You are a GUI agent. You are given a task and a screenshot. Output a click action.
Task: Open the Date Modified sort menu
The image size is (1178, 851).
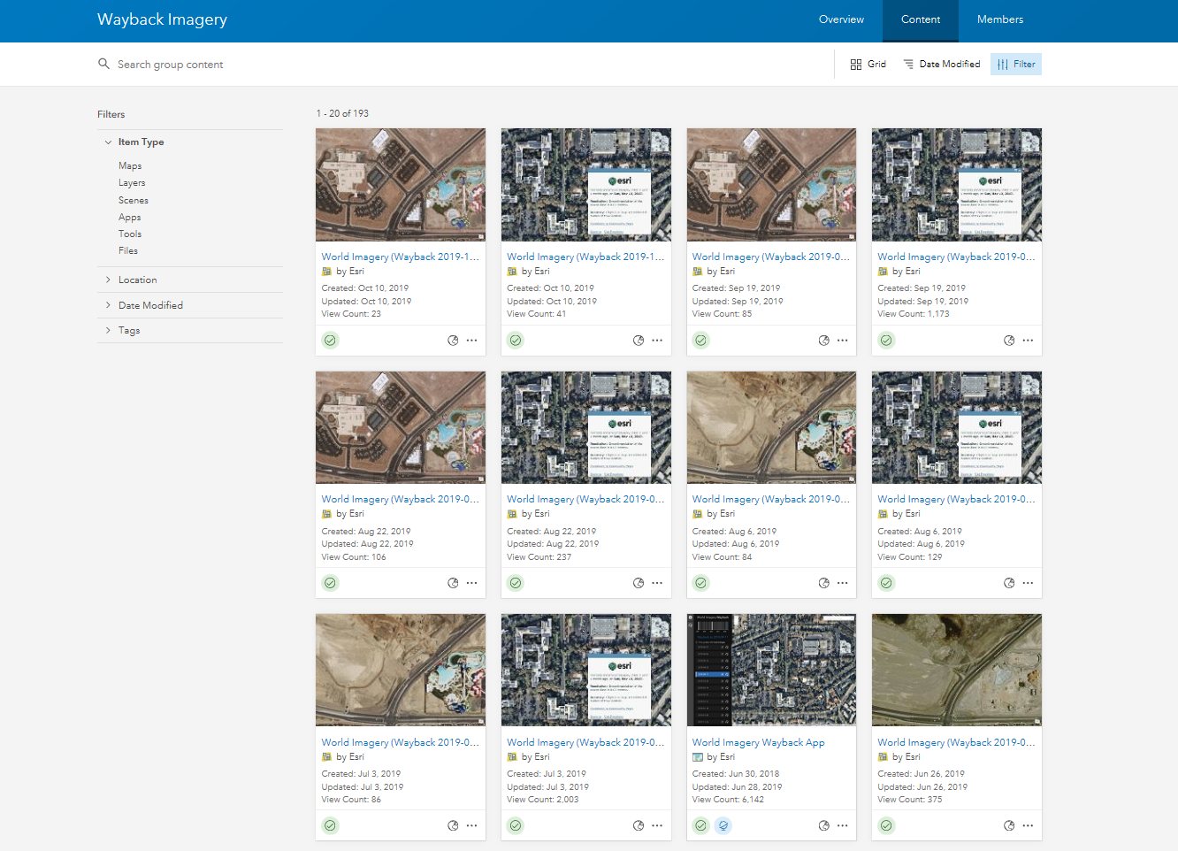coord(941,65)
